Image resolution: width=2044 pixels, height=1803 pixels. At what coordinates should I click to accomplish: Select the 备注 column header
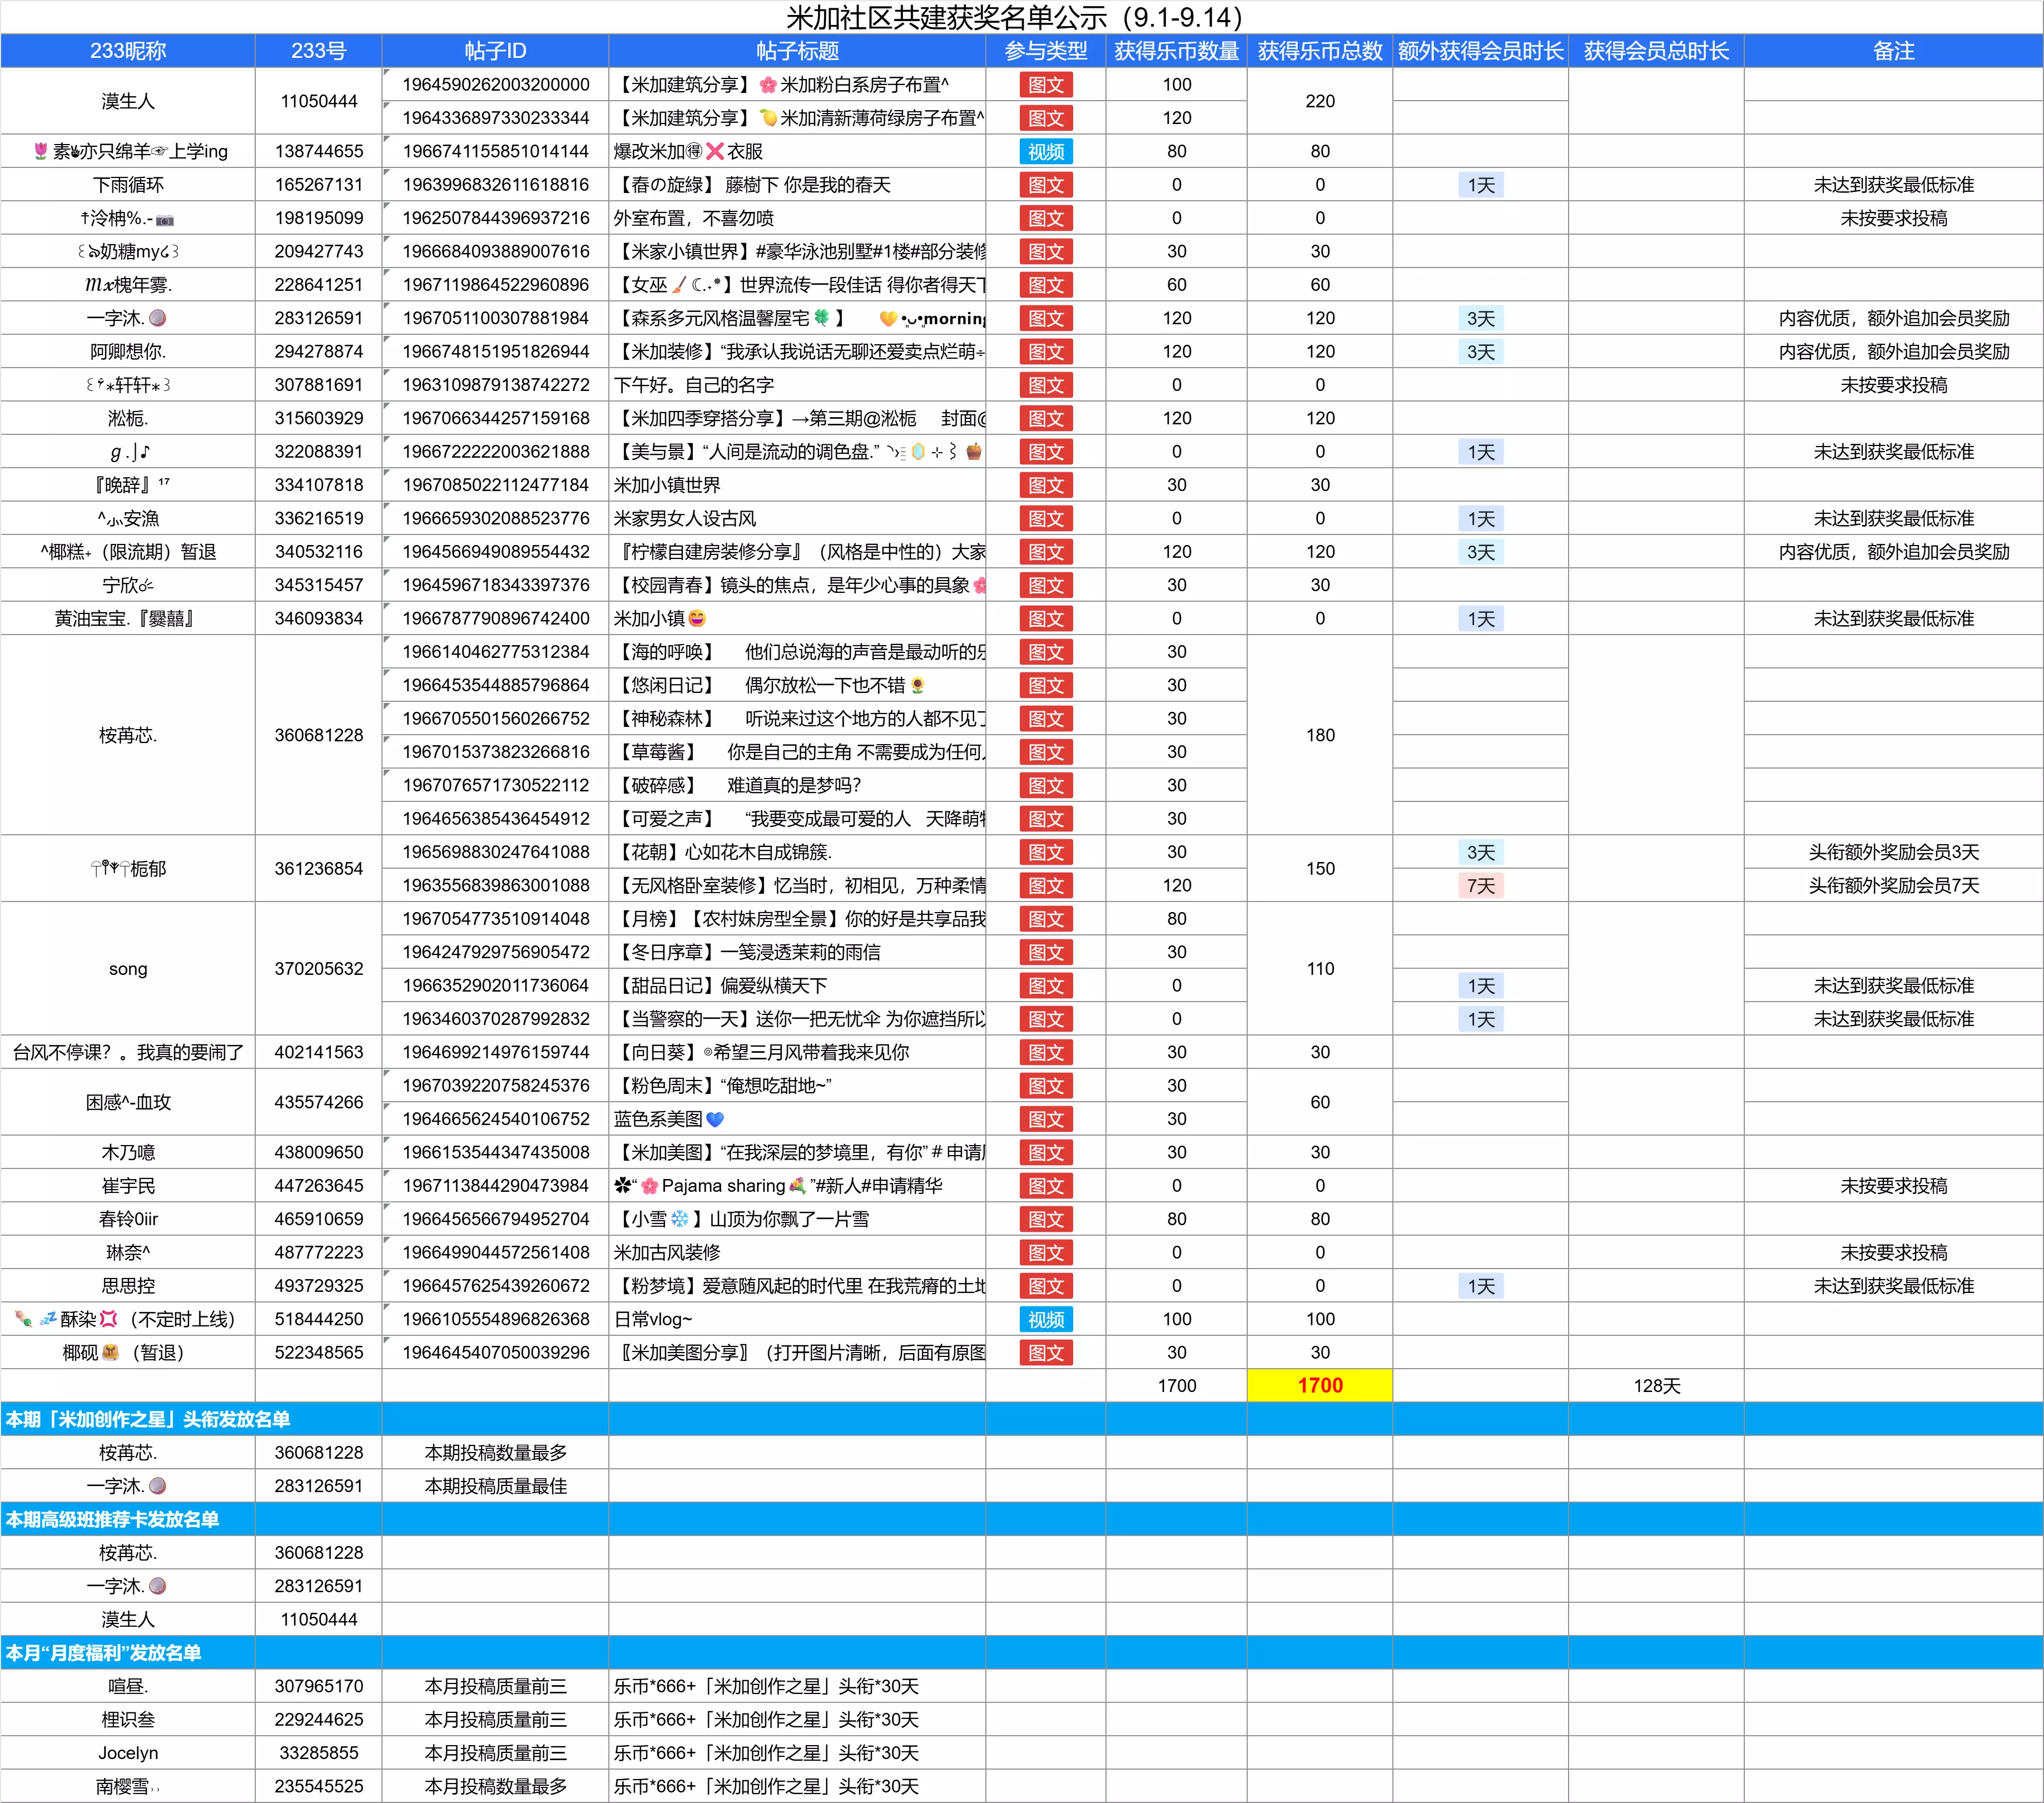pos(1893,51)
